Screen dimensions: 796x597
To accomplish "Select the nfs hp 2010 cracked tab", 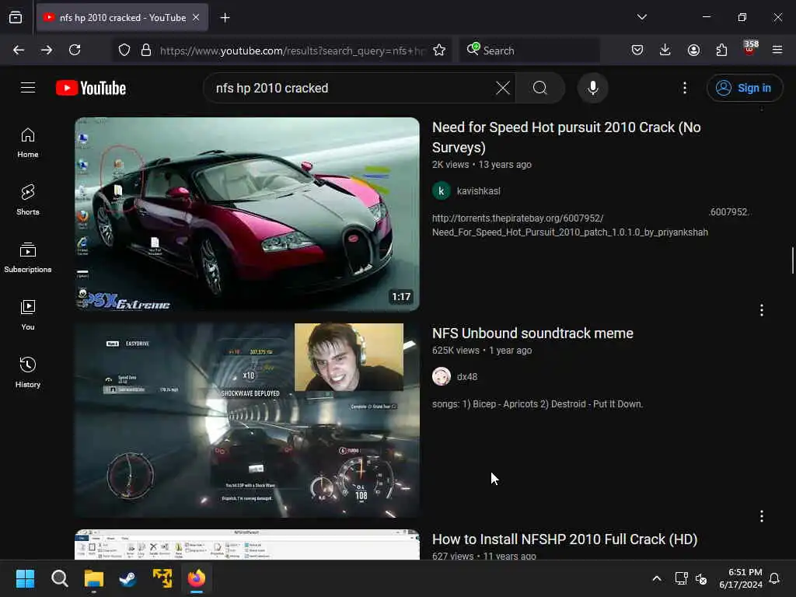I will coord(122,17).
